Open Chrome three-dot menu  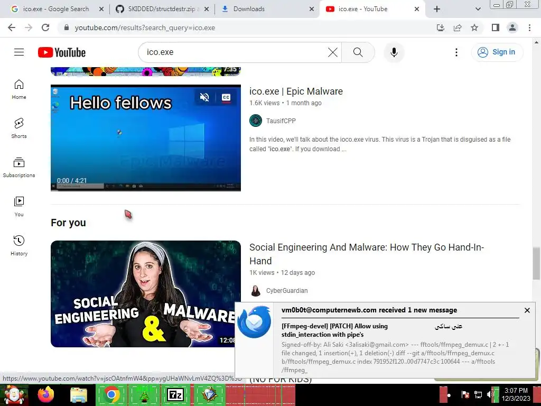coord(529,27)
